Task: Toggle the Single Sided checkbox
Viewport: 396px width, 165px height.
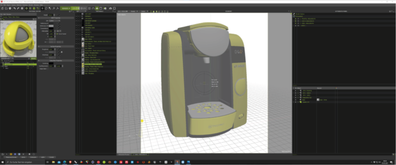Action: (x=48, y=69)
